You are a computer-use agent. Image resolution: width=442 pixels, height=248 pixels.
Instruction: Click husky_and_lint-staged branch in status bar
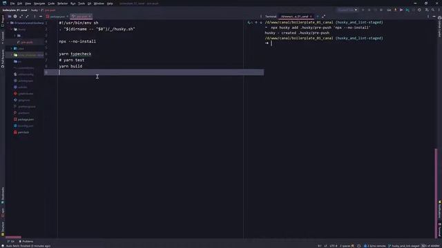[x=404, y=246]
